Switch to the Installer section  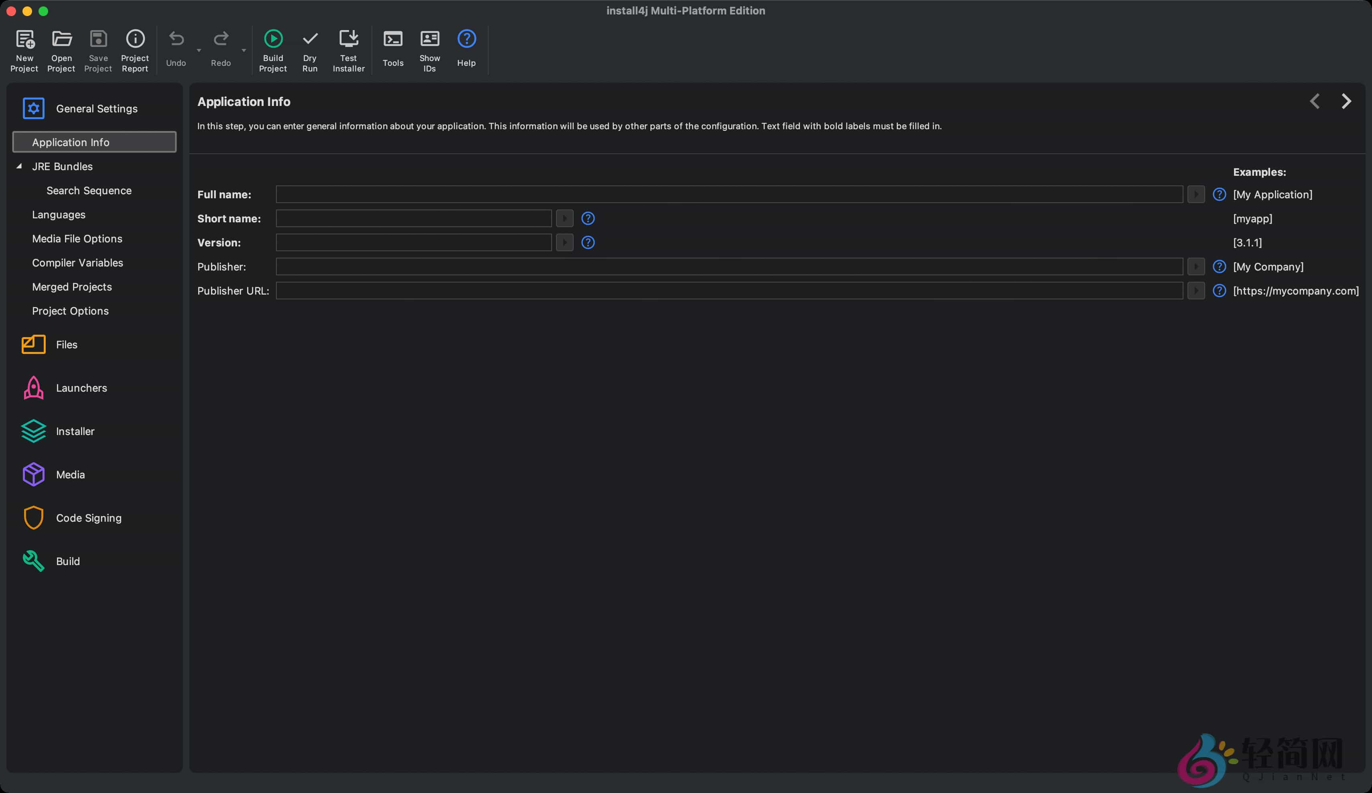pos(58,431)
